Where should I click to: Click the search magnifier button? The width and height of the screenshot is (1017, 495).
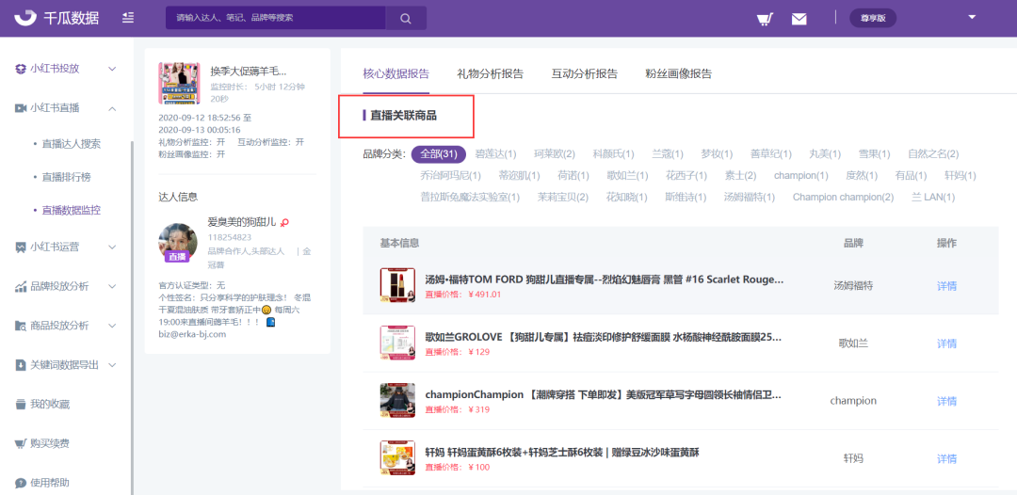[405, 18]
